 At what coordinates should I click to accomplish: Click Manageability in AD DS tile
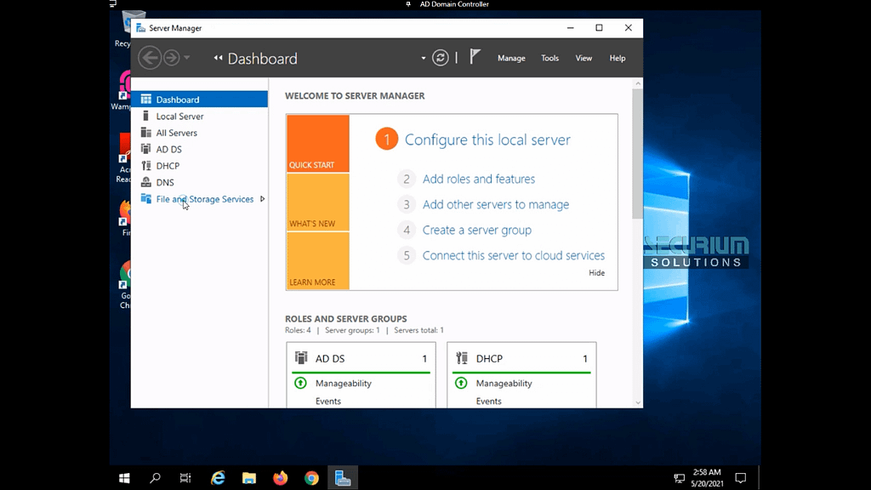point(344,384)
